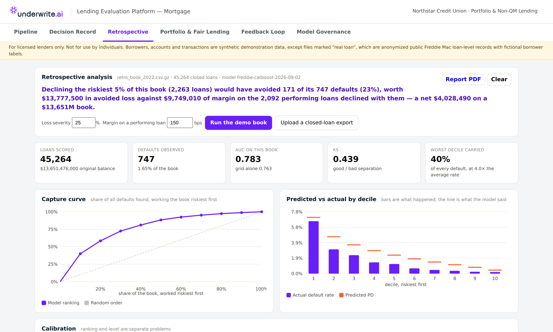Open the Feedback Loop tab
This screenshot has height=332, width=553.
tap(263, 32)
